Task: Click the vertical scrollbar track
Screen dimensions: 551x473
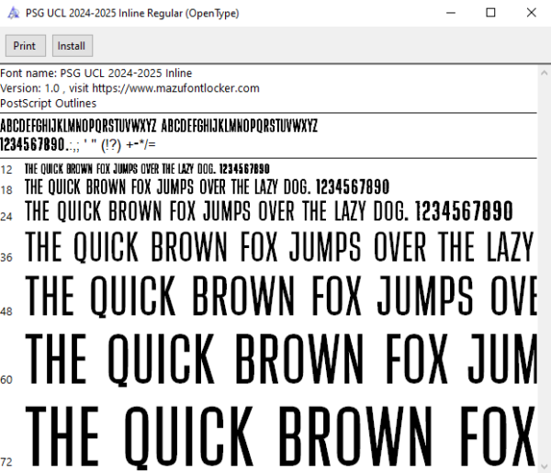Action: [544, 269]
